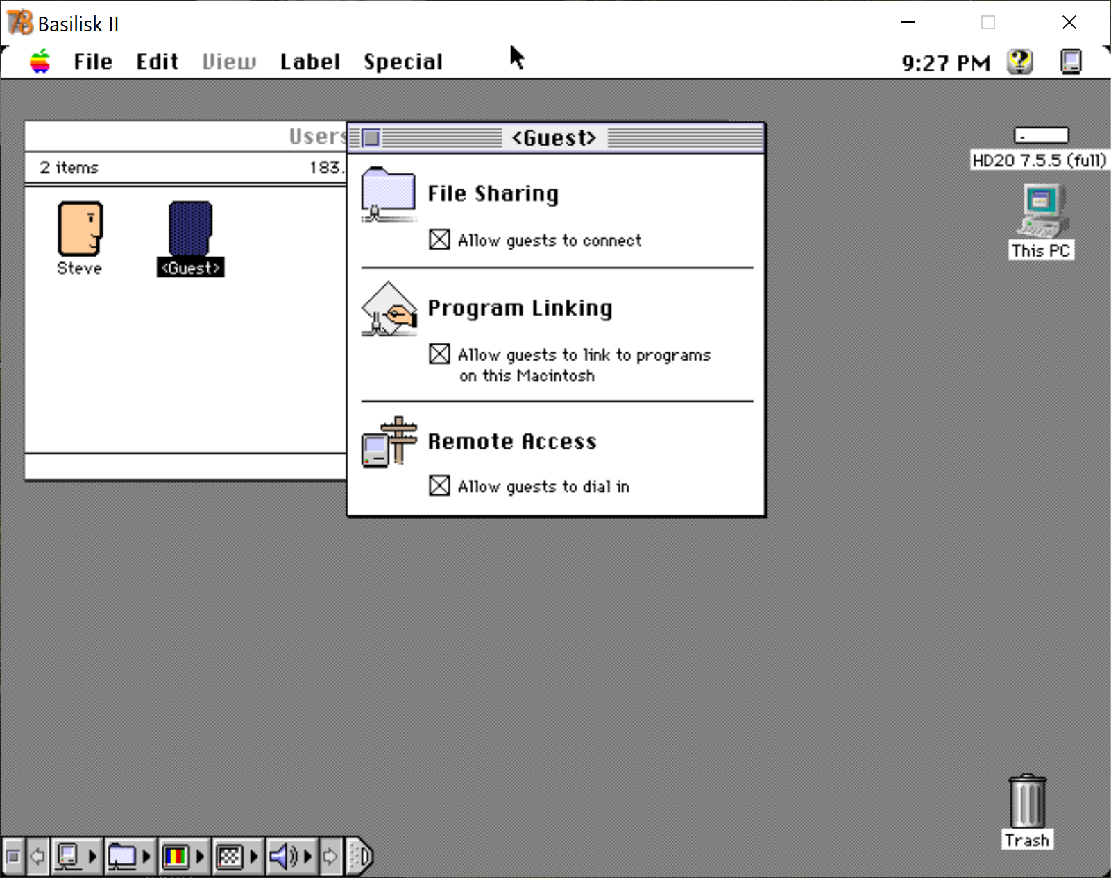
Task: Click the Control Strip right scroll arrow
Action: click(330, 857)
